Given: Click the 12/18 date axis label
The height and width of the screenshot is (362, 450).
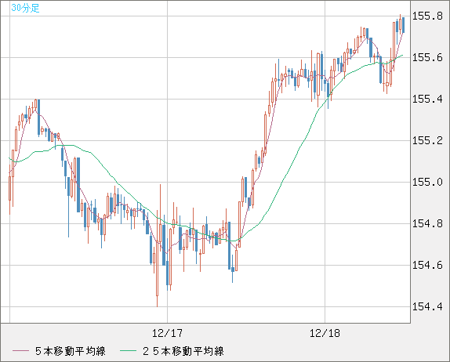Looking at the screenshot, I should (x=325, y=333).
